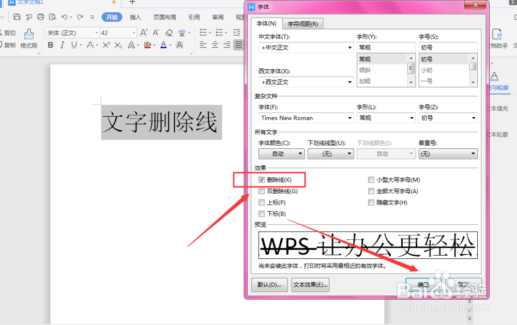Apply italic formatting
The width and height of the screenshot is (517, 325).
[x=62, y=45]
